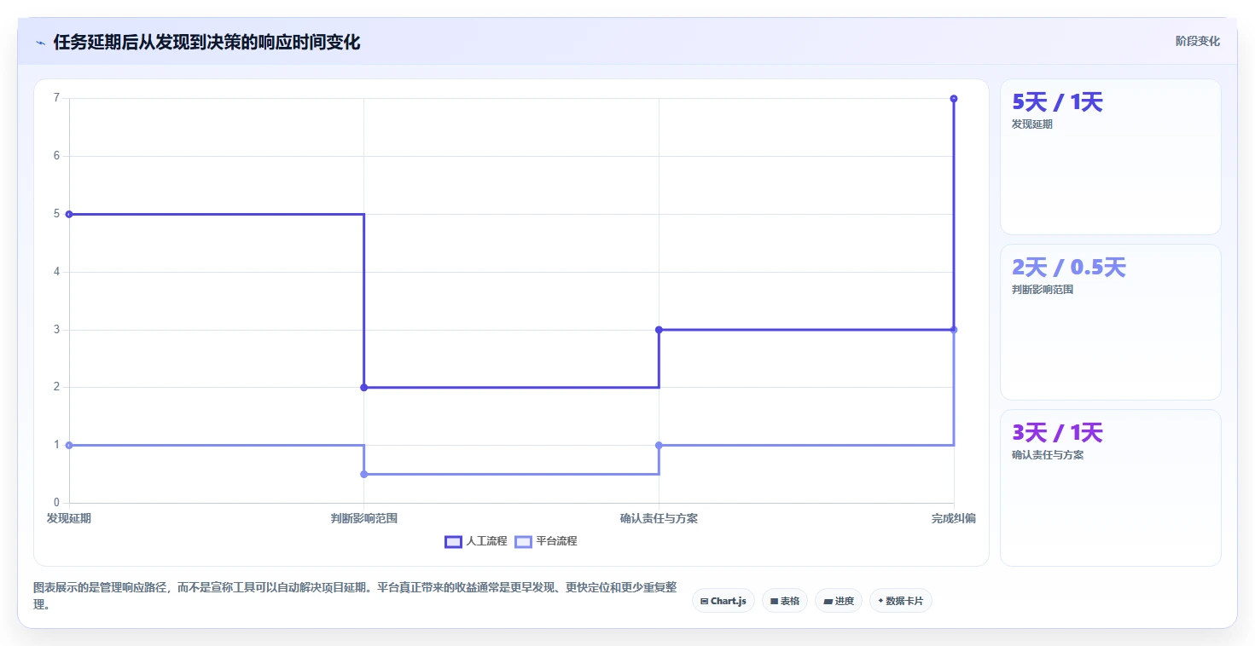Click the y-axis tick label 7
1255x646 pixels.
[56, 98]
